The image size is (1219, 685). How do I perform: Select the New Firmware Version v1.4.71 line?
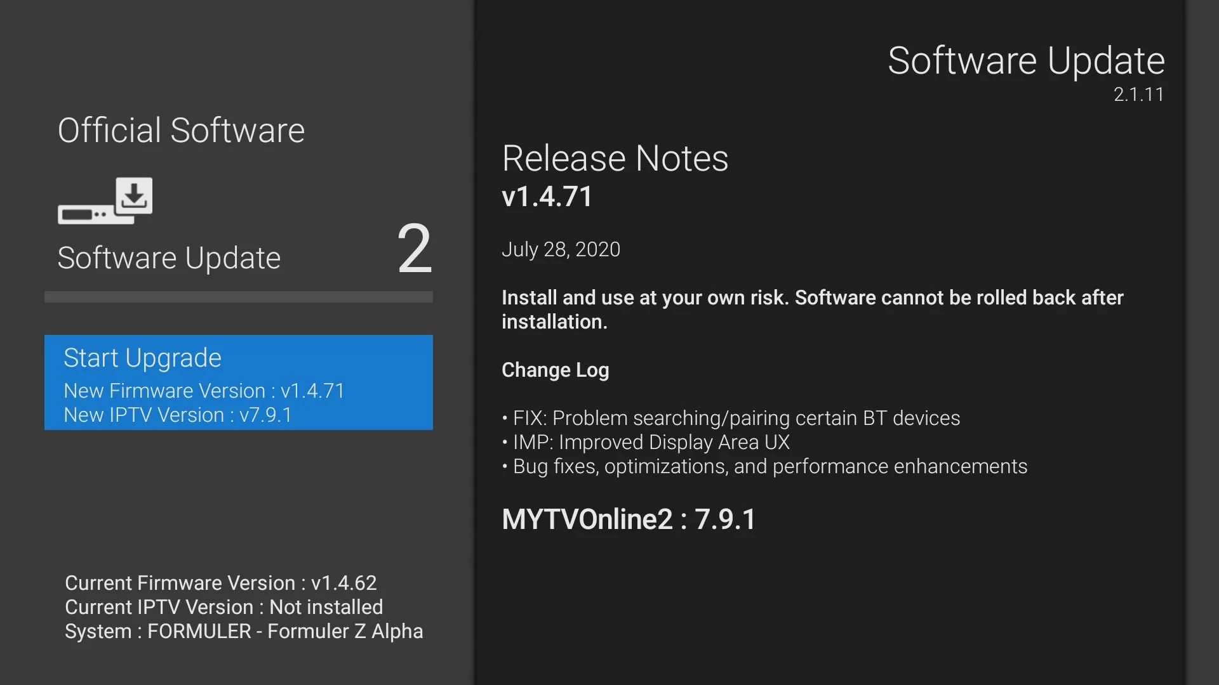point(204,391)
